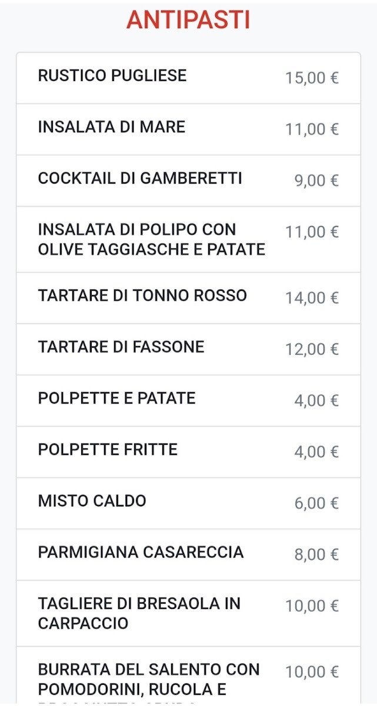Select the Polpette Fritte row
Viewport: 377px width, 706px height.
pos(108,450)
